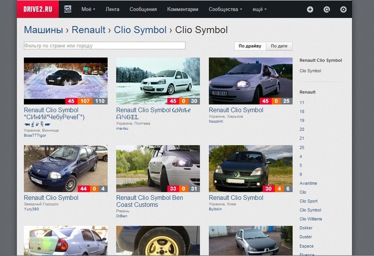Open the silver Clio black hood thumbnail
This screenshot has height=256, width=374.
pos(251,241)
